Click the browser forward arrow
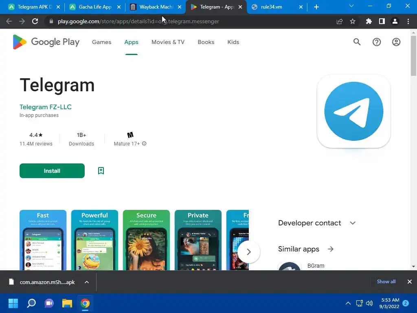 click(x=22, y=21)
